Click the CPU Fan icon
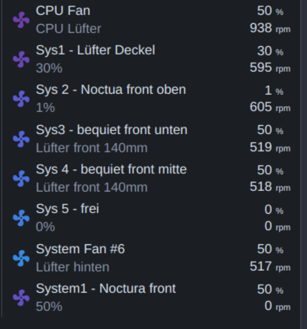307x329 pixels. pos(21,20)
